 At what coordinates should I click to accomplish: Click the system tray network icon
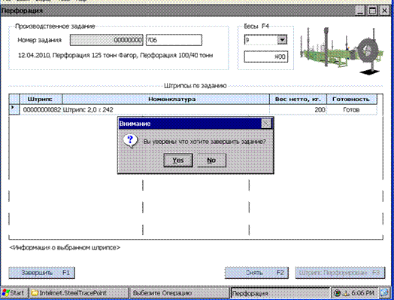pyautogui.click(x=346, y=293)
